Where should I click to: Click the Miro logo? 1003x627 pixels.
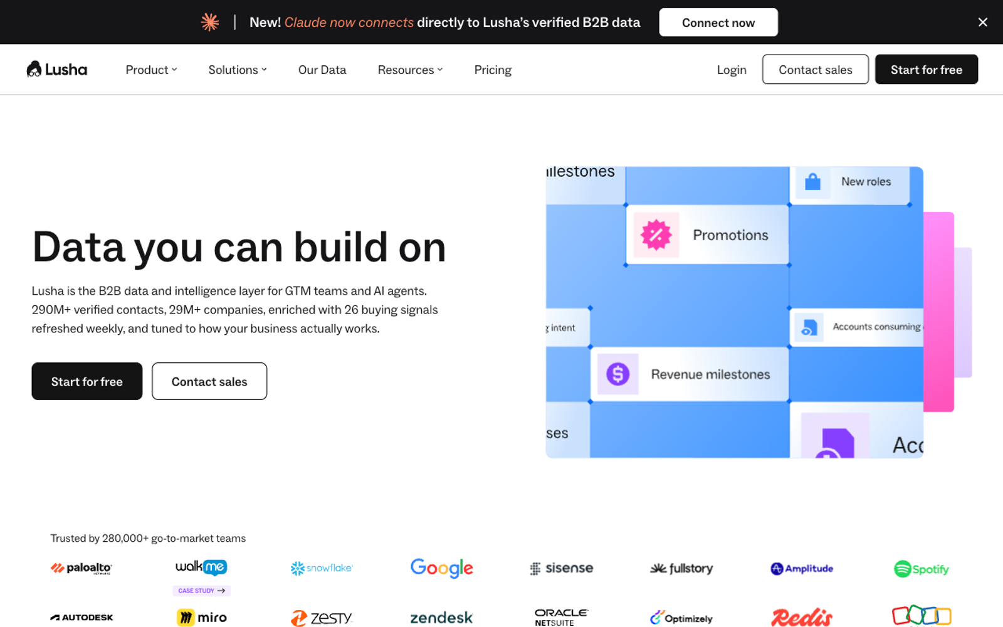[x=201, y=618]
